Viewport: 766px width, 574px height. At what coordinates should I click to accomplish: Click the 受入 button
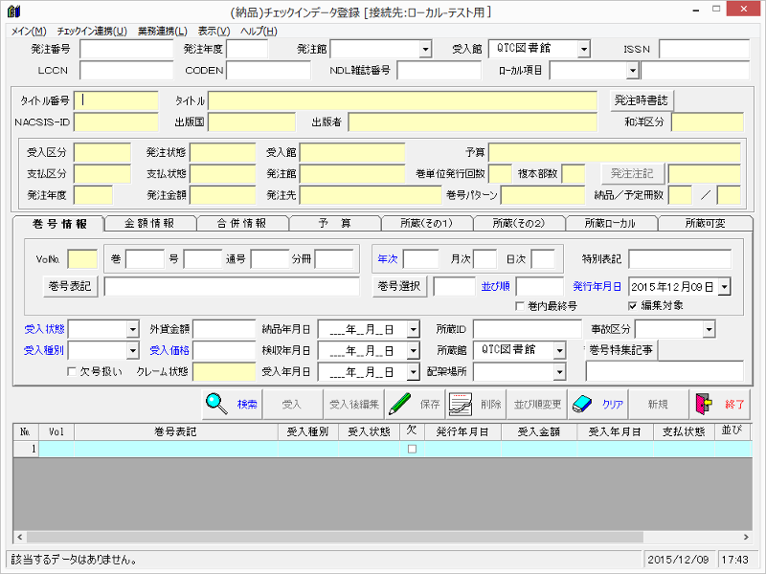click(x=292, y=404)
